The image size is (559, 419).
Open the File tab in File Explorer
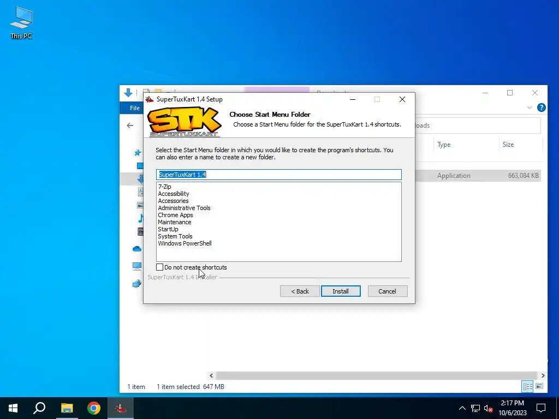point(135,108)
